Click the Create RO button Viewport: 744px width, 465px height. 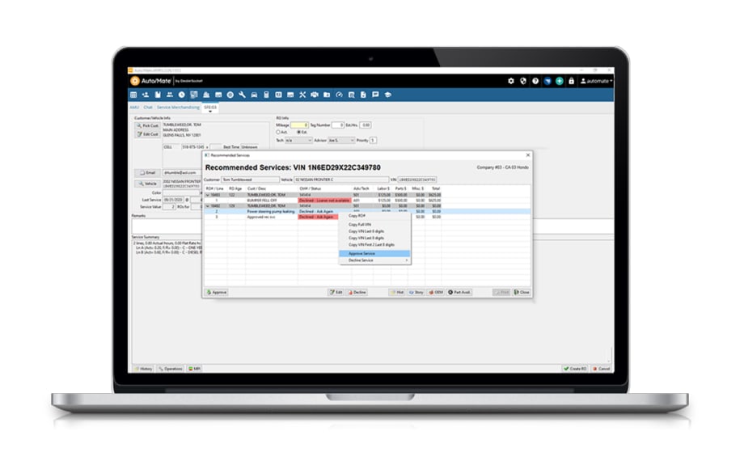tap(575, 368)
